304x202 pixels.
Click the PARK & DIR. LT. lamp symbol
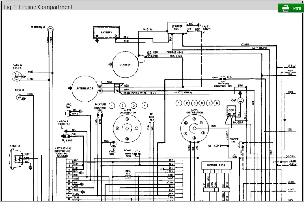[16, 76]
